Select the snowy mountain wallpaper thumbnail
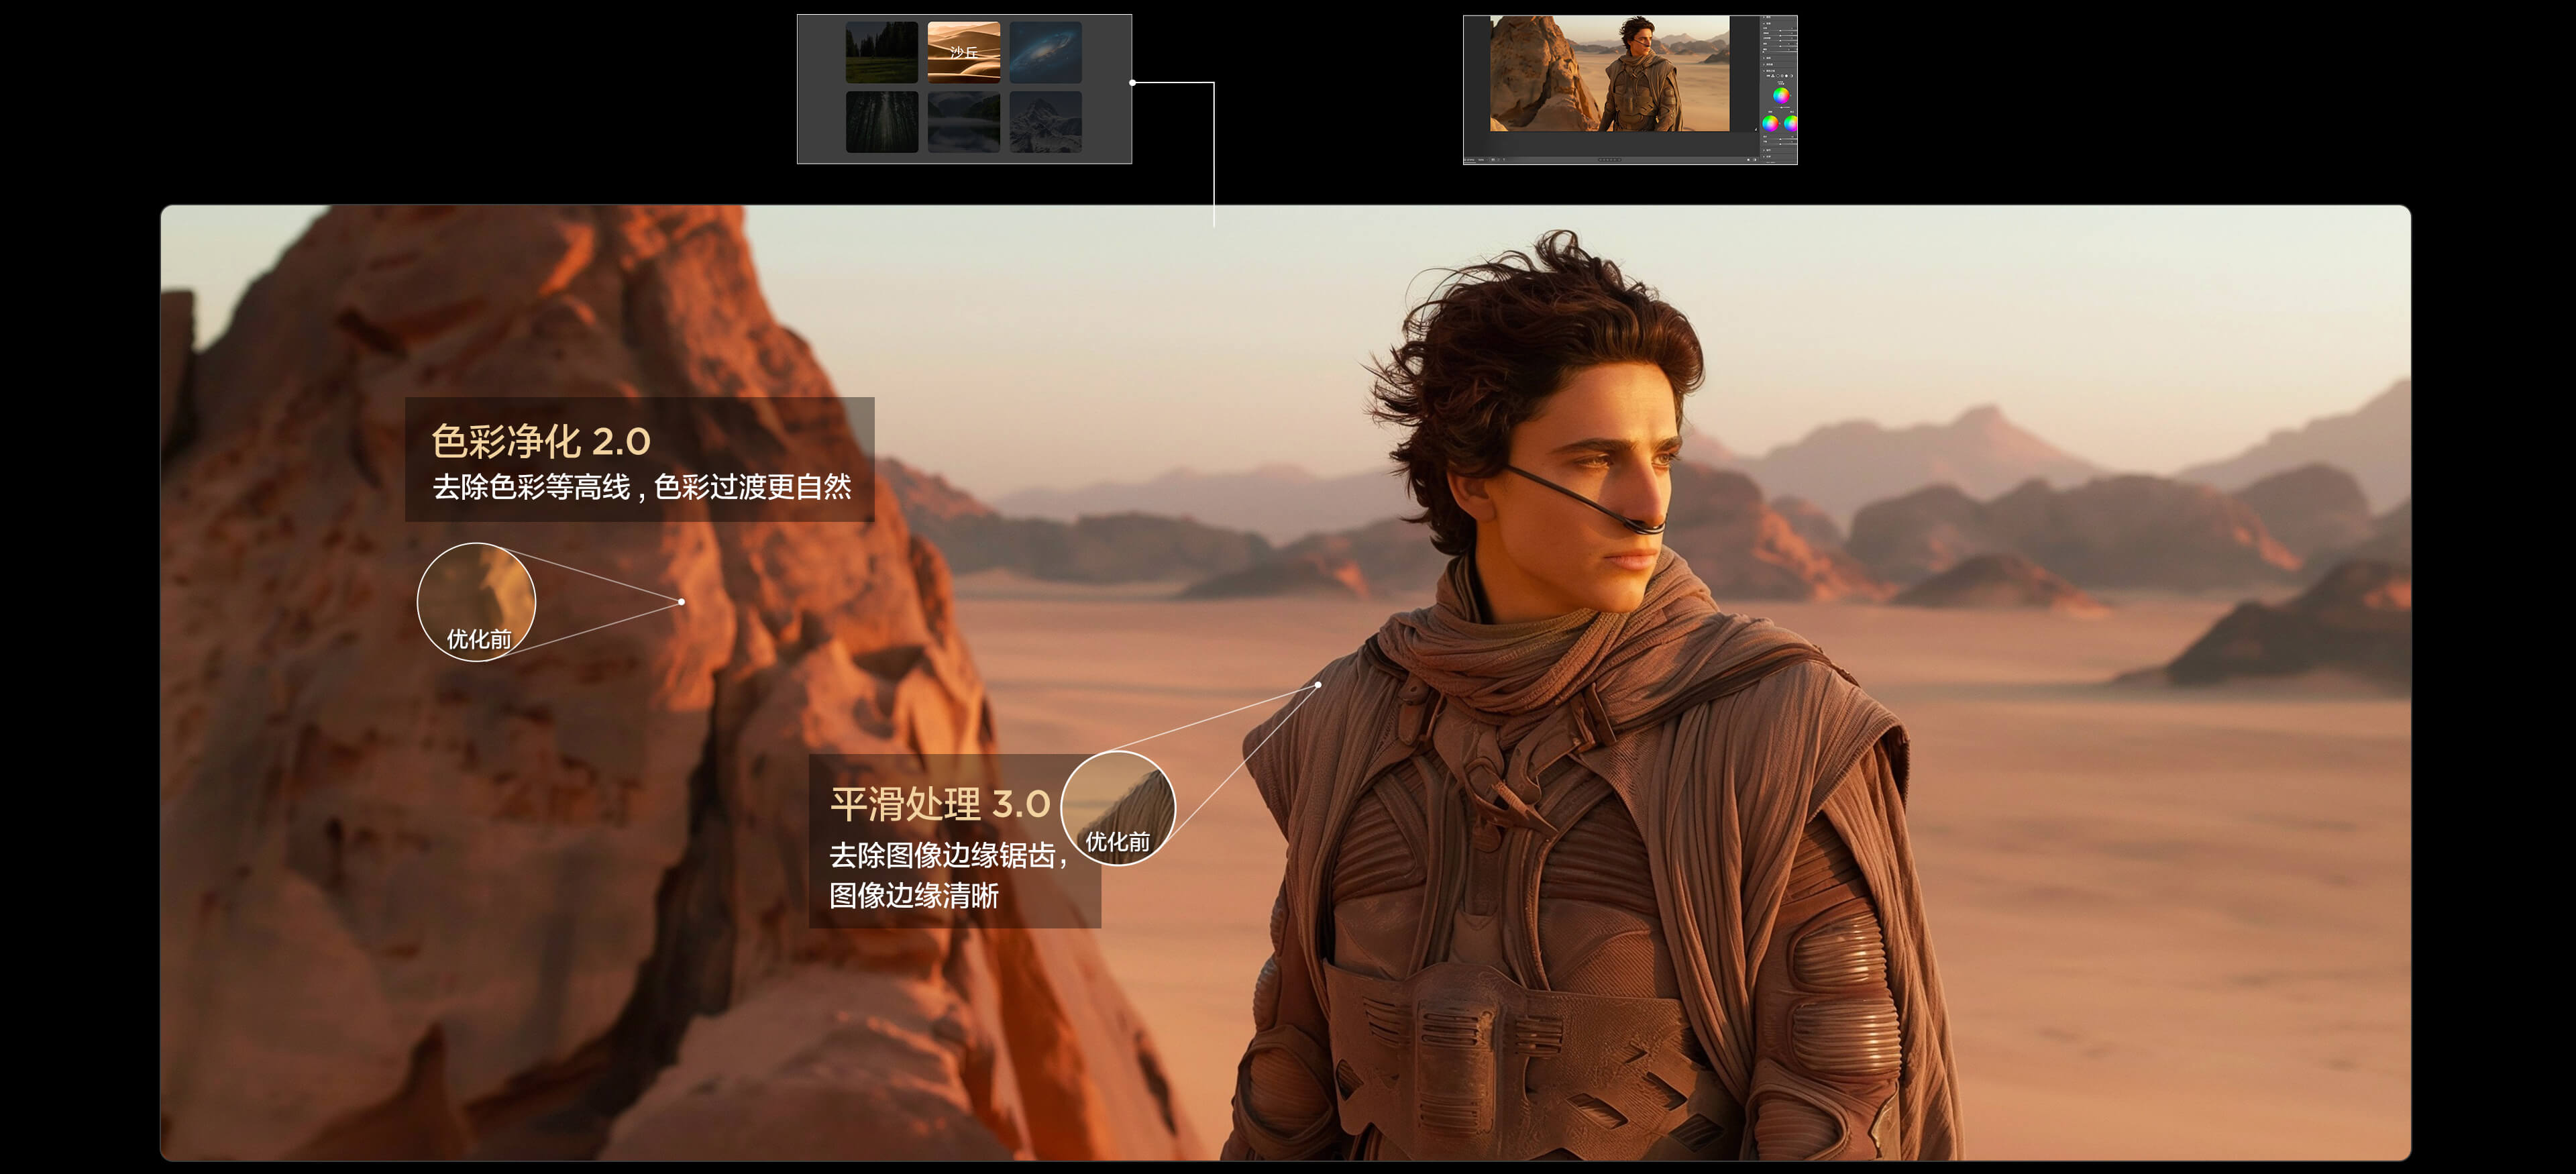Screen dimensions: 2576x1174 pos(1045,122)
